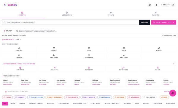The width and height of the screenshot is (178, 108).
Task: Filter events by Next Month chip
Action: pos(88,97)
